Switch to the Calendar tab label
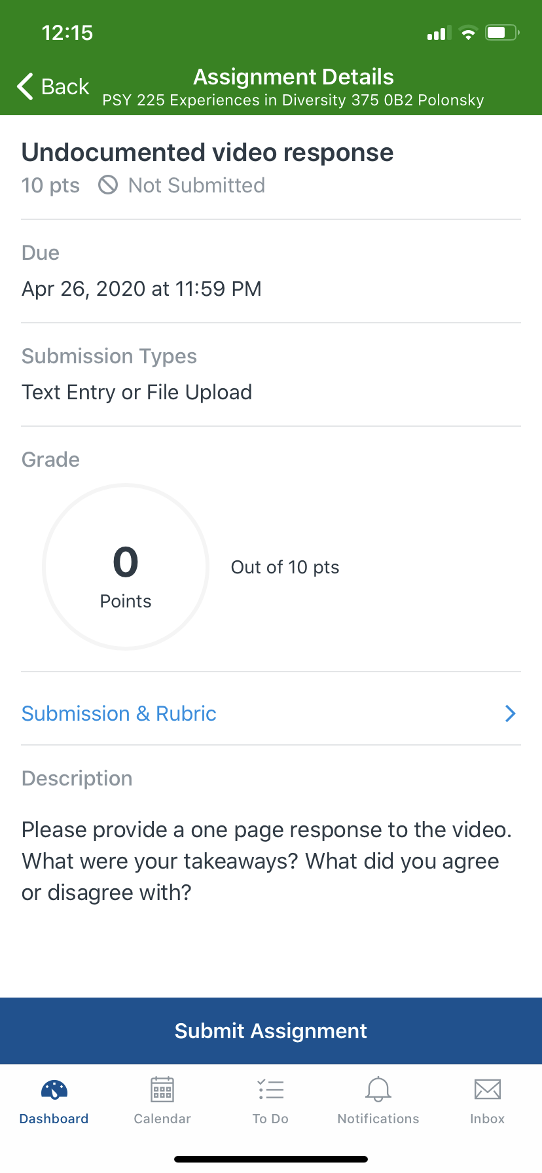 pos(162,1119)
